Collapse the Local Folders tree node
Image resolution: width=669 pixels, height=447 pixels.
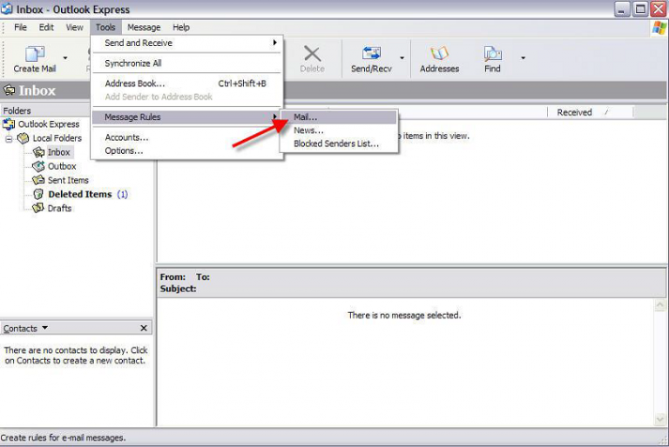click(10, 138)
